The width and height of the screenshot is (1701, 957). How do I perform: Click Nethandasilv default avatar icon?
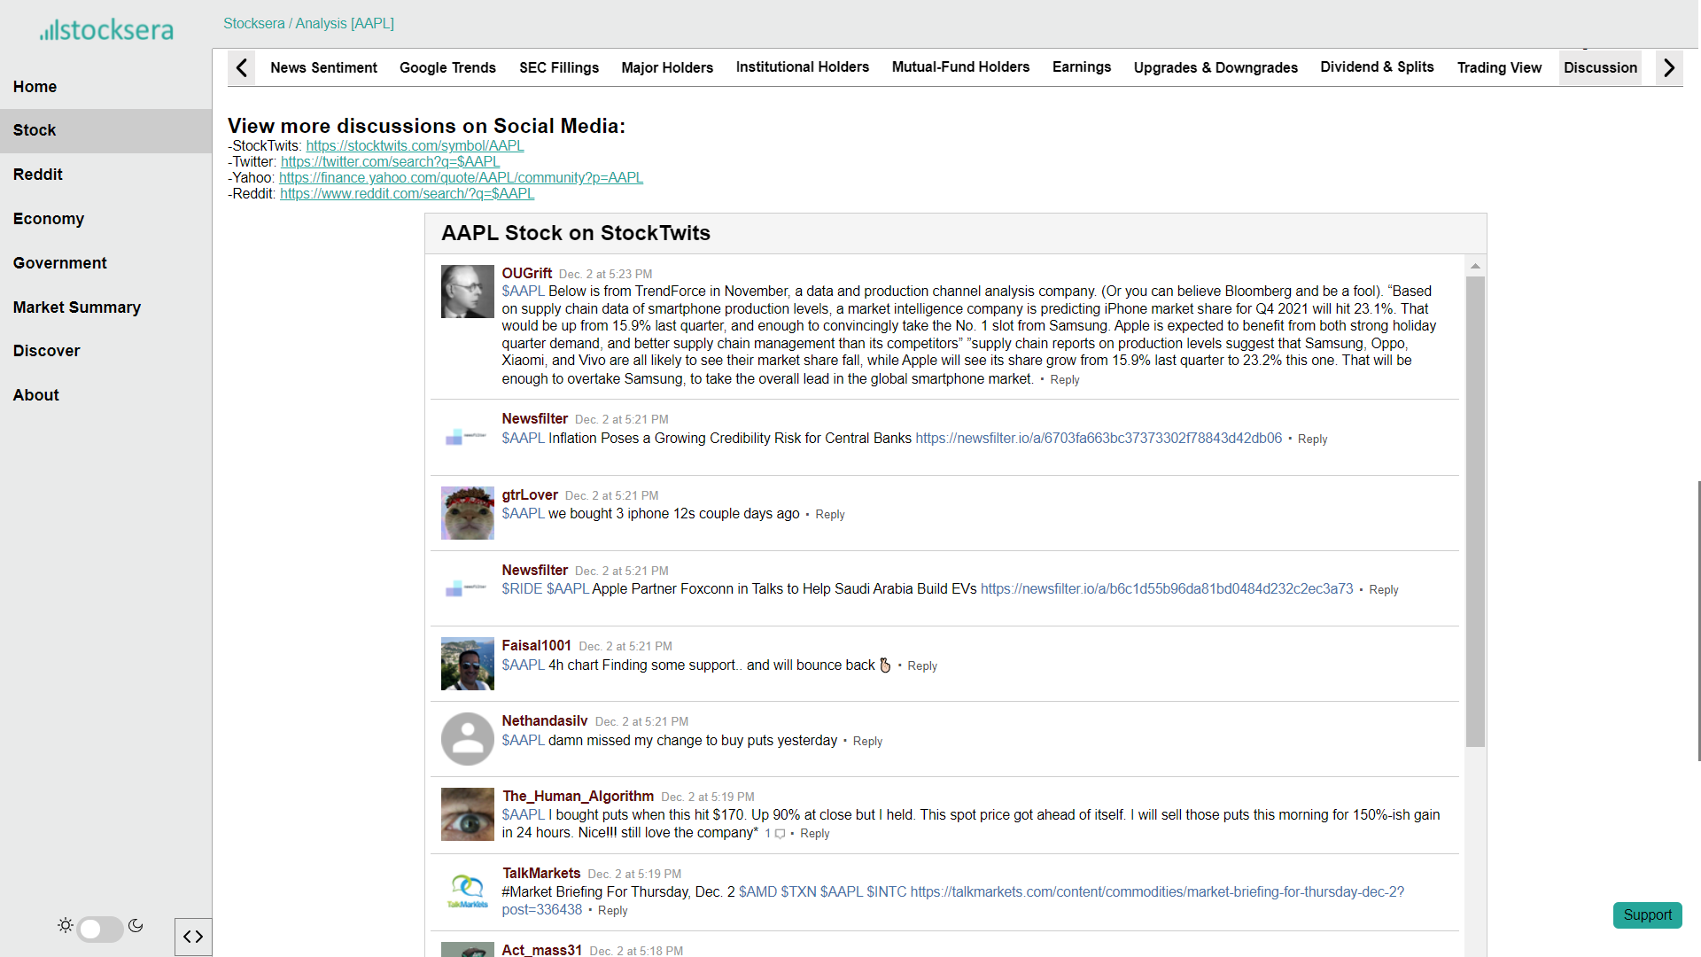(x=467, y=739)
